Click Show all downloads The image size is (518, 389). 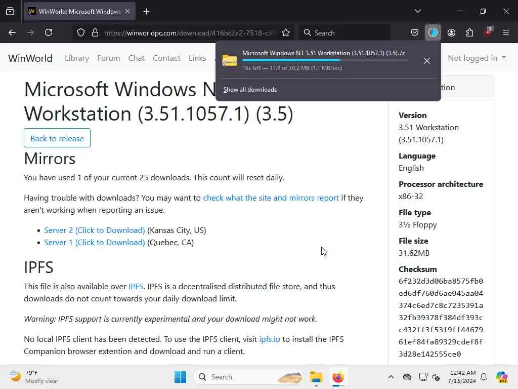pos(250,90)
